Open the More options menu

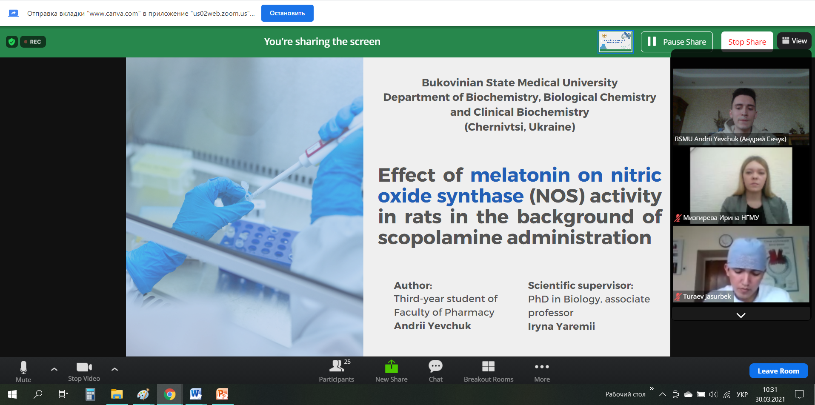tap(542, 371)
